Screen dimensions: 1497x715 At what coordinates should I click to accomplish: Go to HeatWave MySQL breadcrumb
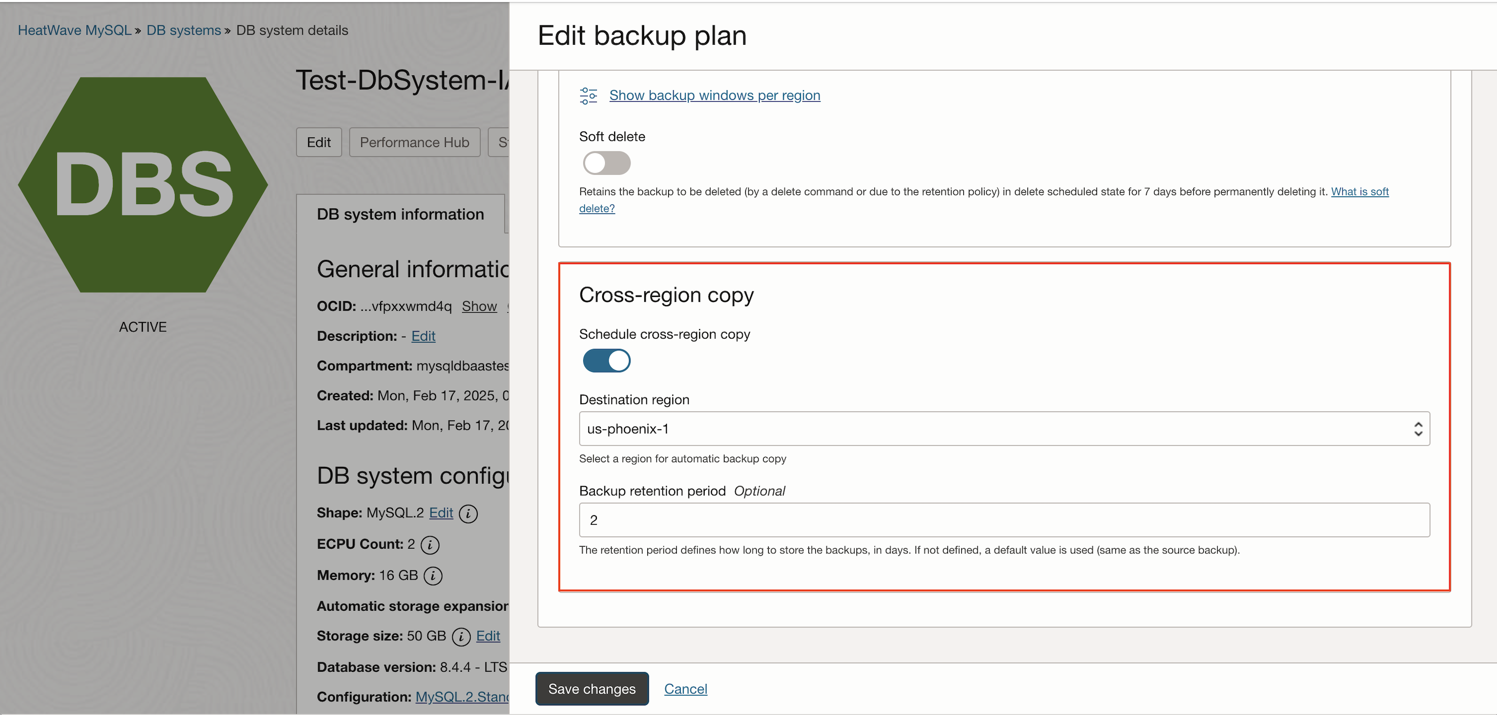(74, 30)
